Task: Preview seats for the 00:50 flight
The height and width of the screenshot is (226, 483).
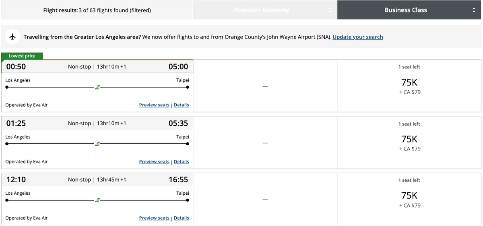Action: 154,105
